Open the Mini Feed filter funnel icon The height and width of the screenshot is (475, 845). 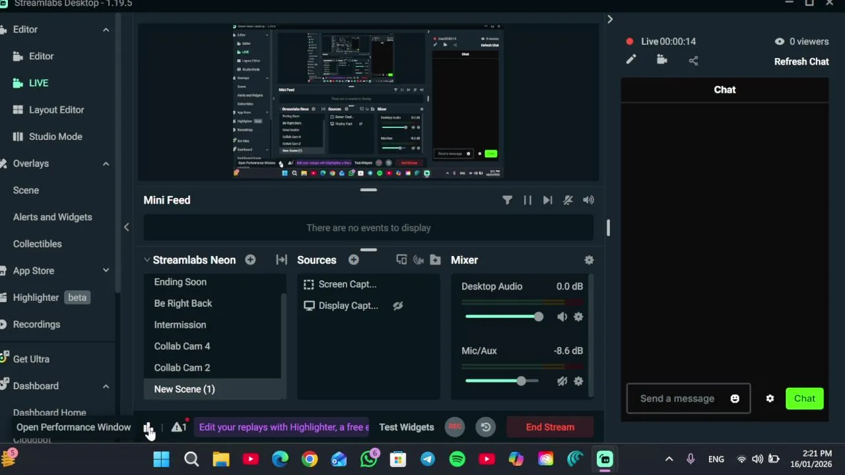pyautogui.click(x=507, y=200)
